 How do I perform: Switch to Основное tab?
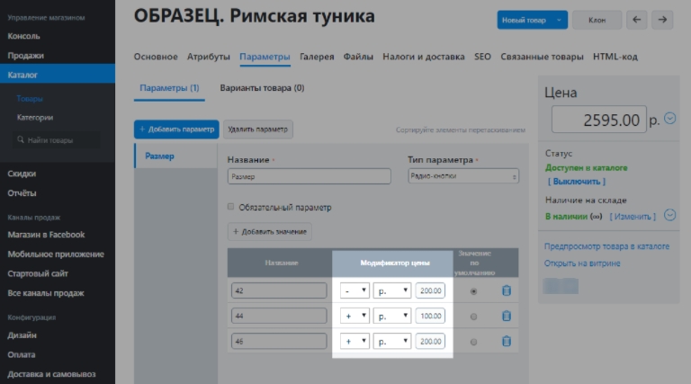click(x=156, y=57)
